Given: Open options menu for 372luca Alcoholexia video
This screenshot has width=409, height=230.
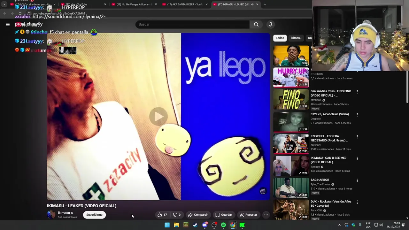Looking at the screenshot, I should point(357,115).
